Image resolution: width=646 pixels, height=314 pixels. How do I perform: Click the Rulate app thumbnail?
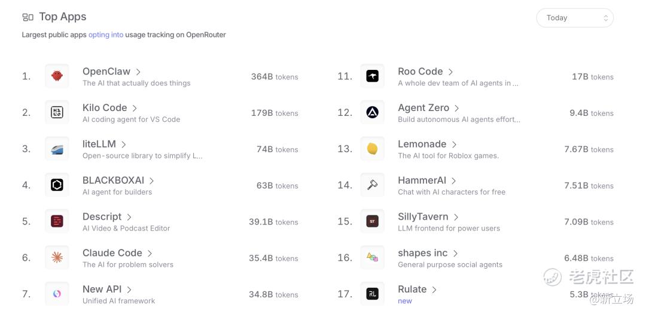click(372, 294)
